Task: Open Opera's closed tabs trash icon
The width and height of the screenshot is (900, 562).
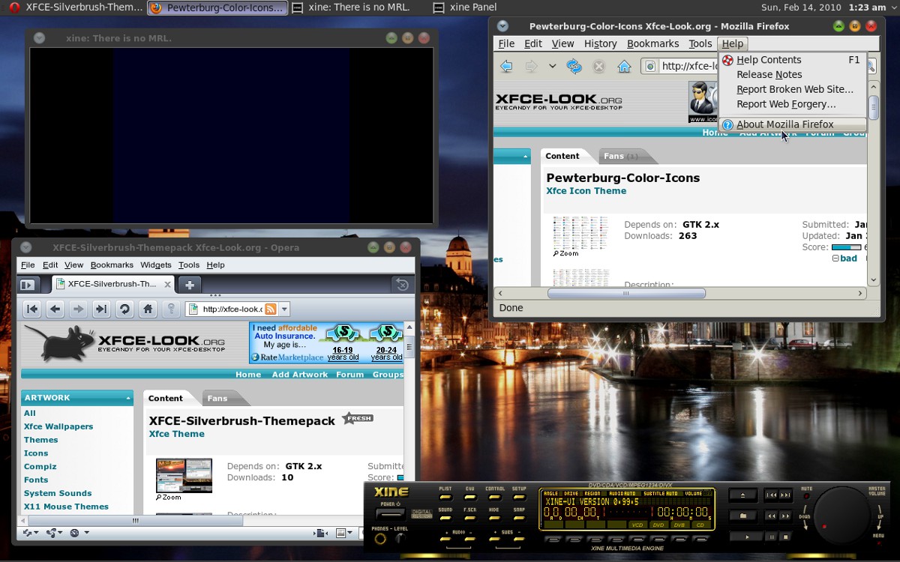Action: pos(402,285)
